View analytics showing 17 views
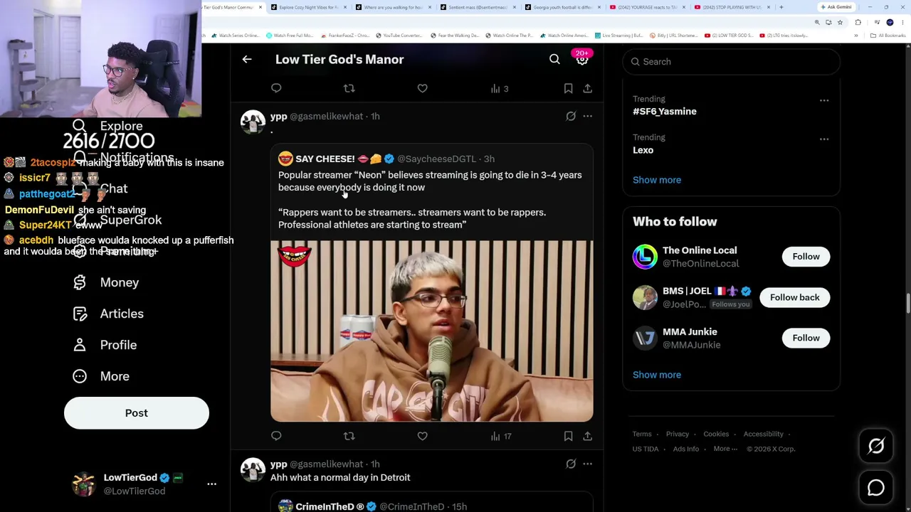The height and width of the screenshot is (512, 911). (x=501, y=436)
